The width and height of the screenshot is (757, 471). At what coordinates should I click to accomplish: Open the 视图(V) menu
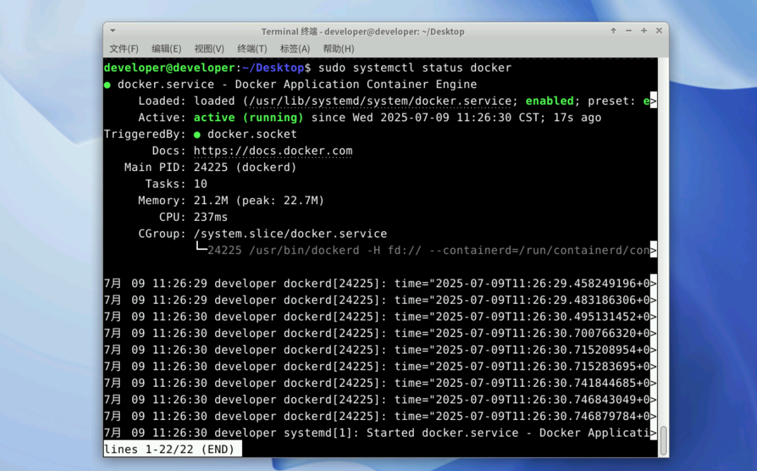click(x=209, y=49)
